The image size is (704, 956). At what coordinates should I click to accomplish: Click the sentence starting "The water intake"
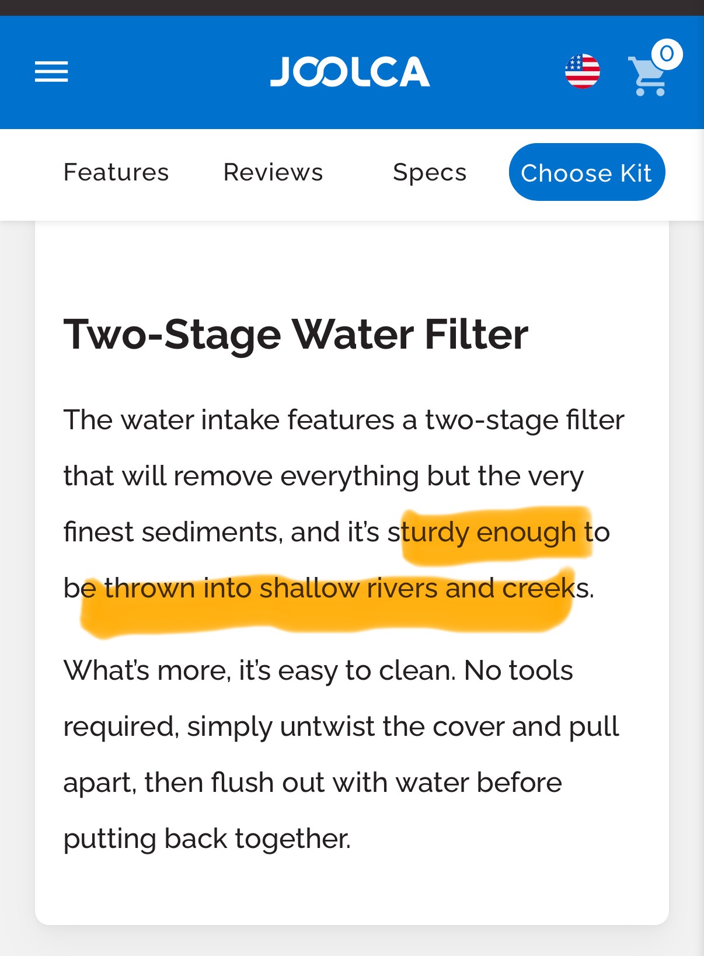pos(344,420)
